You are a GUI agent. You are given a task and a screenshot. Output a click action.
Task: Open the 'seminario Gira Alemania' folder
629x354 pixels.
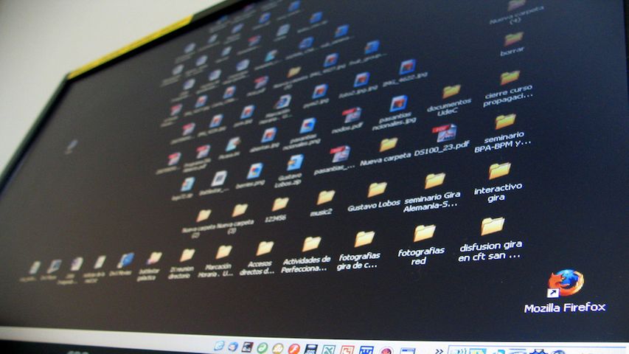click(x=434, y=181)
